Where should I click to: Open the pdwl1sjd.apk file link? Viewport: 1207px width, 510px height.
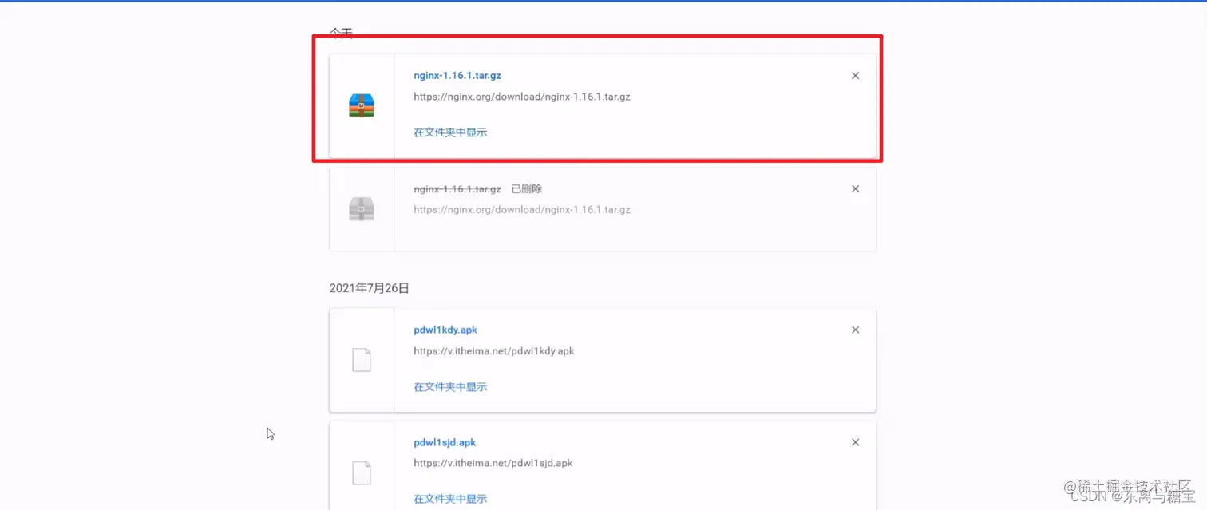444,441
